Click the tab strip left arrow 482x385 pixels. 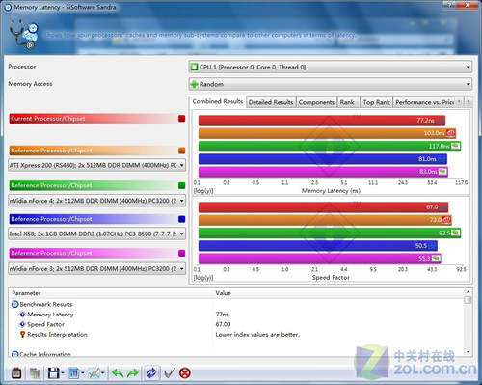pos(459,102)
